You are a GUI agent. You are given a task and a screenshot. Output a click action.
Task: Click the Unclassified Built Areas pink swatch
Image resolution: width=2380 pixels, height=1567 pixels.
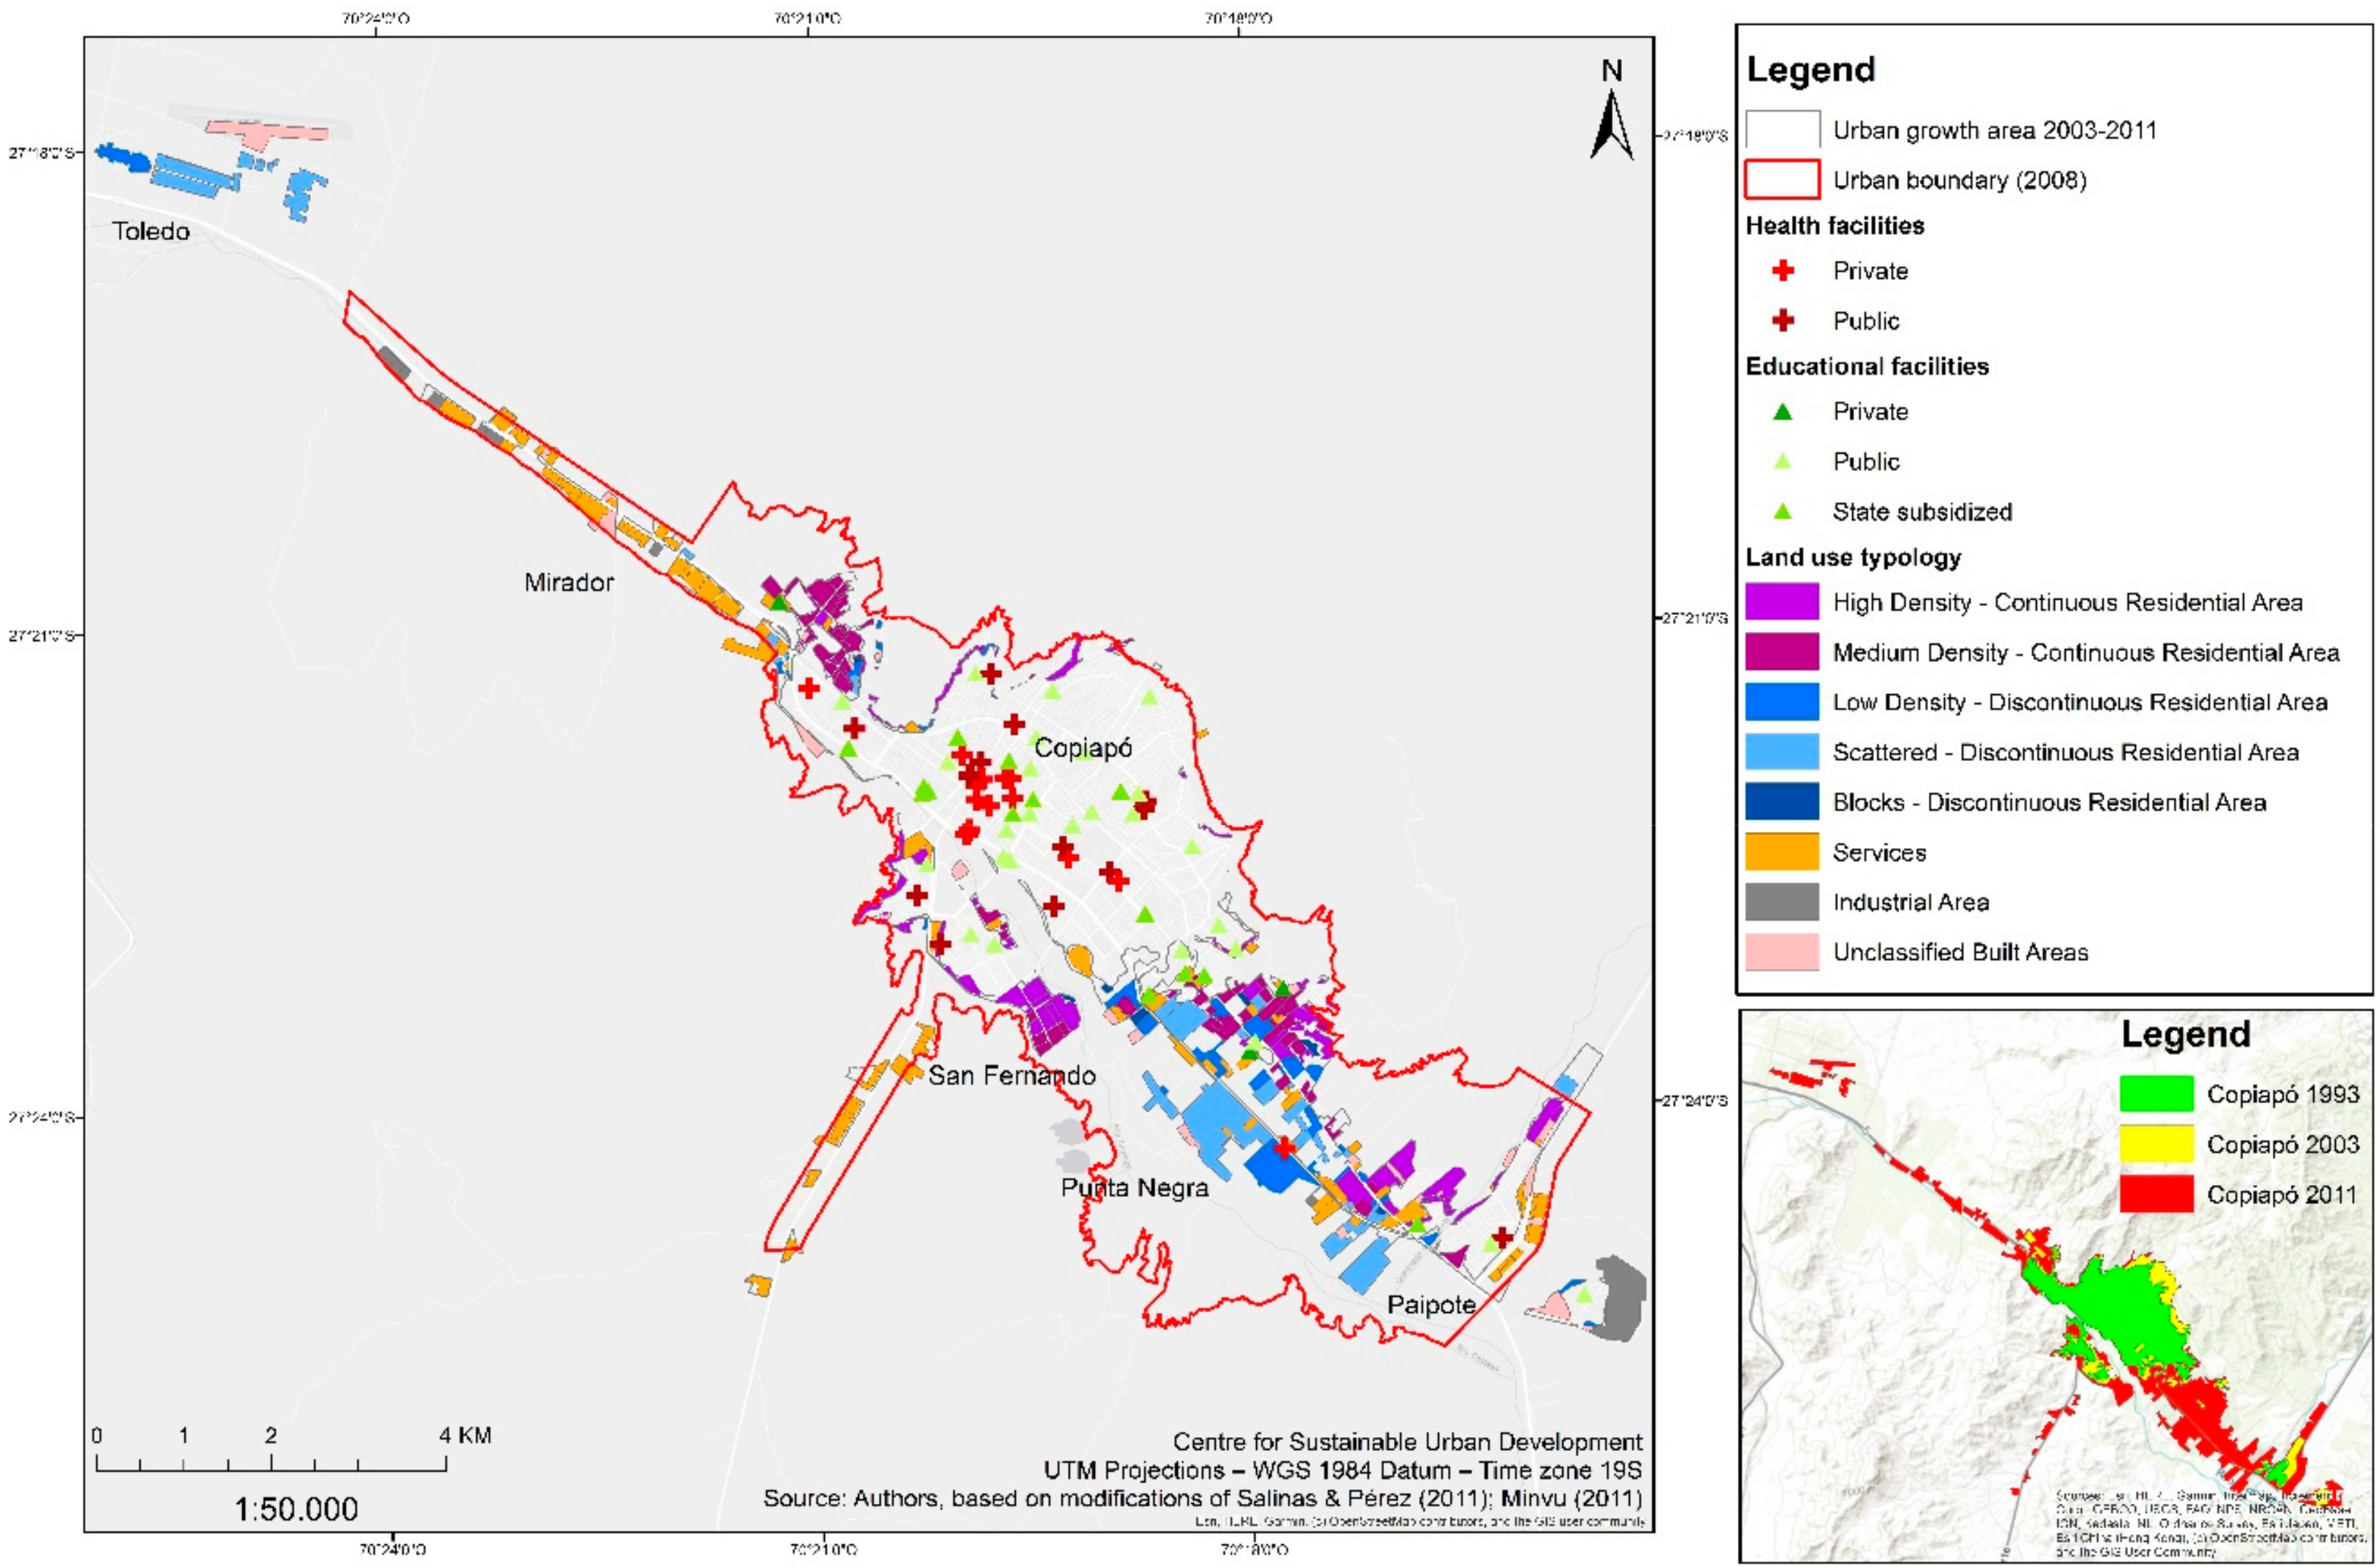click(x=1782, y=952)
